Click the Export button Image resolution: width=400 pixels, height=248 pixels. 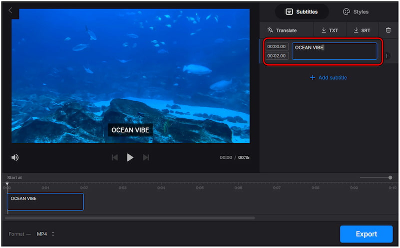coord(366,234)
